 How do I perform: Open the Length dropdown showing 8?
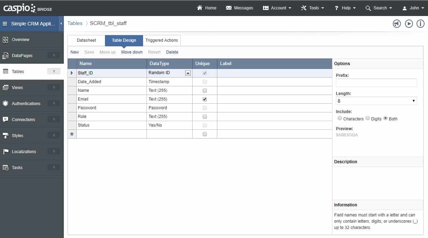point(376,101)
